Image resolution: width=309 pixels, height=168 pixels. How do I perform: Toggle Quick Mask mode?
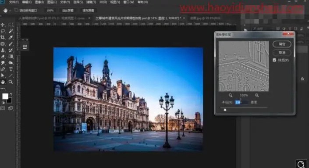pyautogui.click(x=3, y=108)
